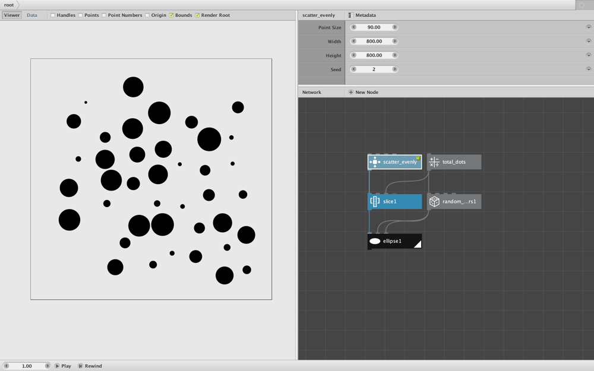The height and width of the screenshot is (371, 594).
Task: Open Height parameter dropdown menu
Action: [589, 55]
